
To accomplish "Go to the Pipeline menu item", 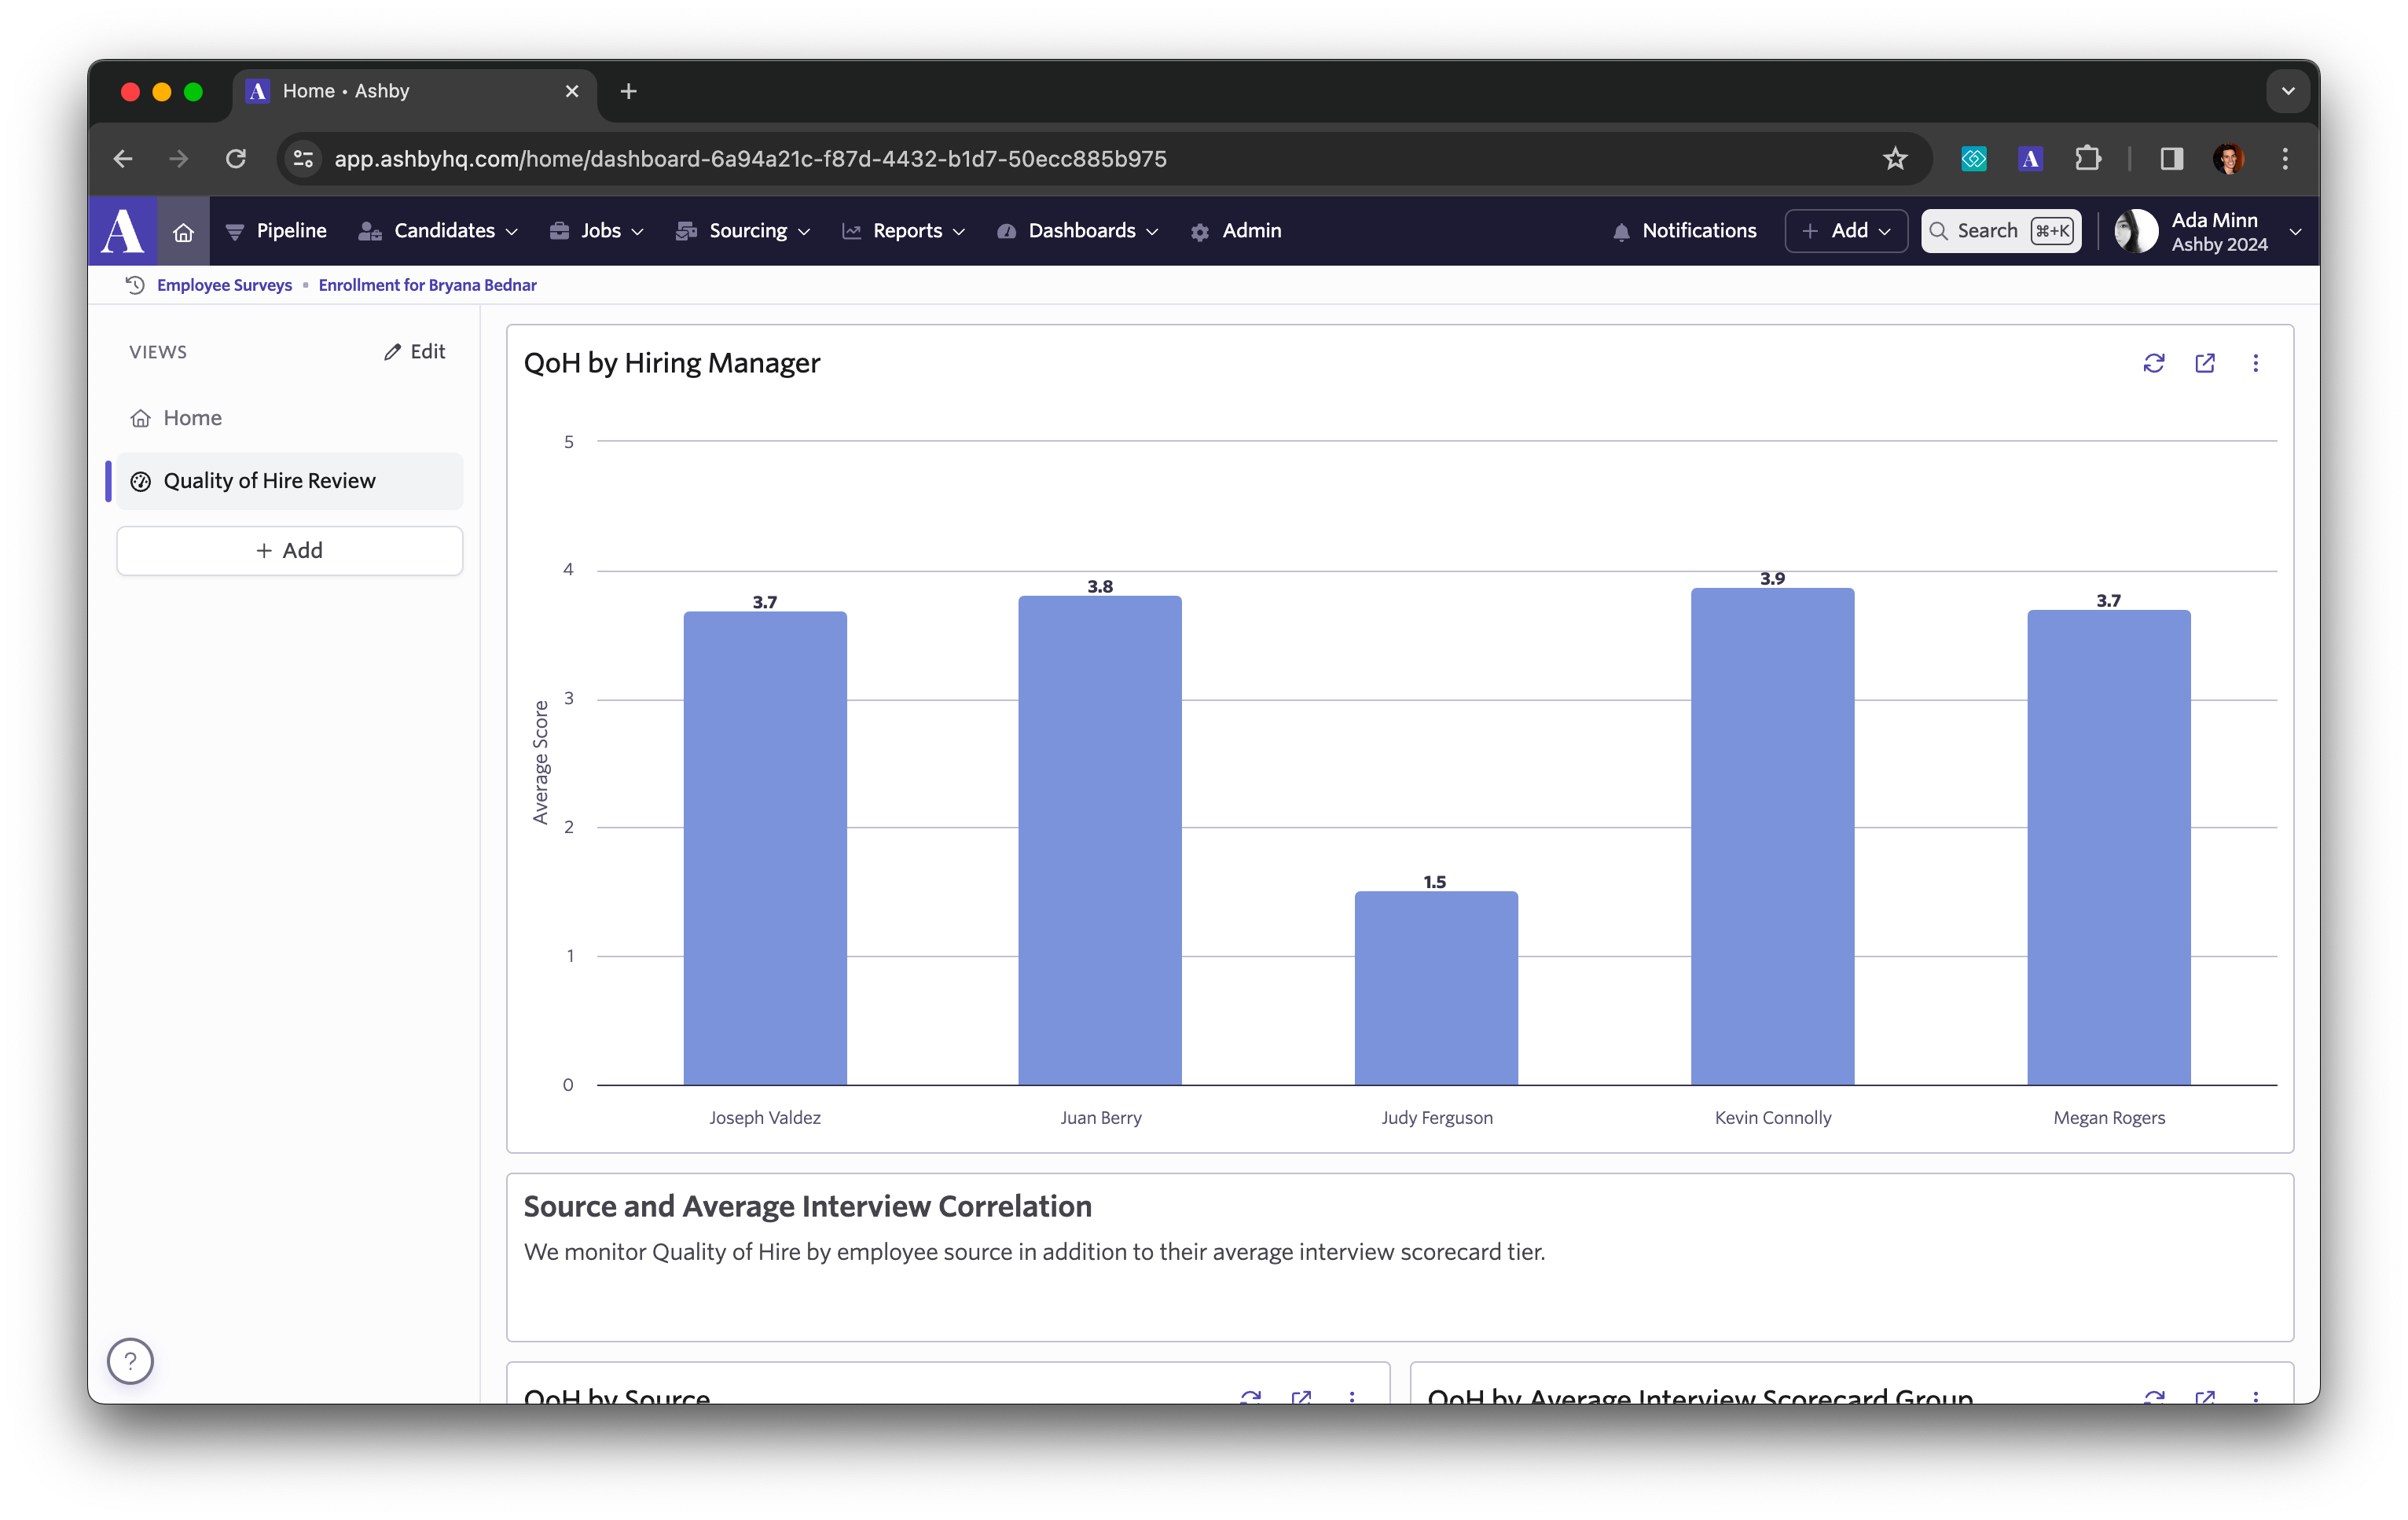I will click(x=276, y=231).
